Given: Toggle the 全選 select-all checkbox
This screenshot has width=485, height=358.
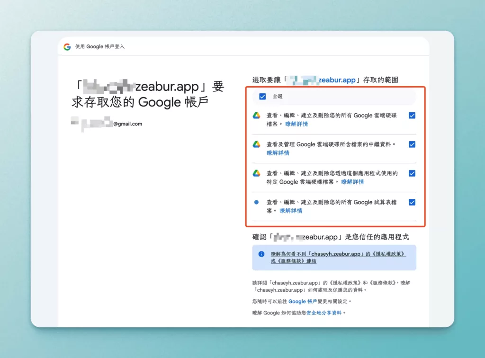Looking at the screenshot, I should click(262, 97).
